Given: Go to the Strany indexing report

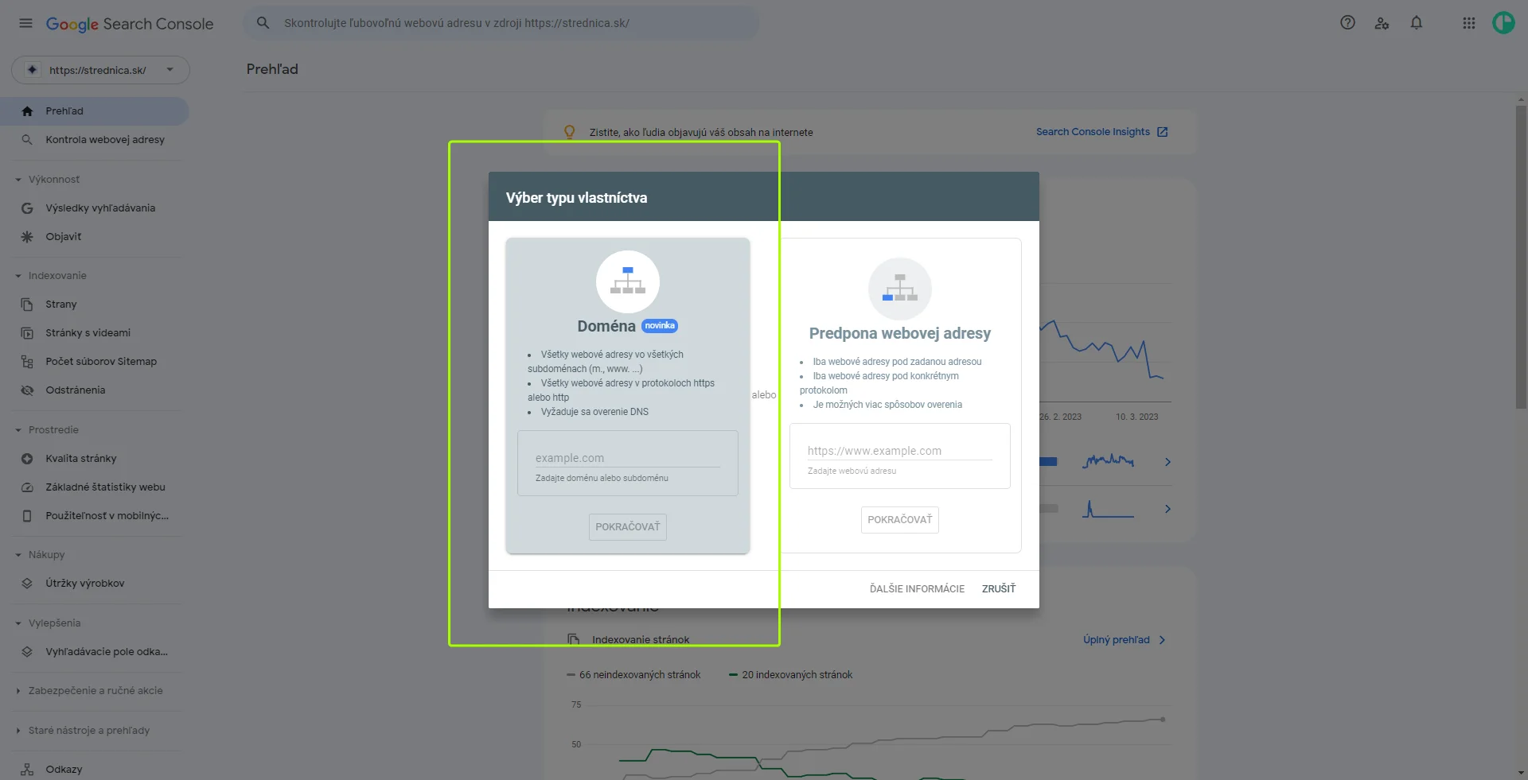Looking at the screenshot, I should coord(95,305).
